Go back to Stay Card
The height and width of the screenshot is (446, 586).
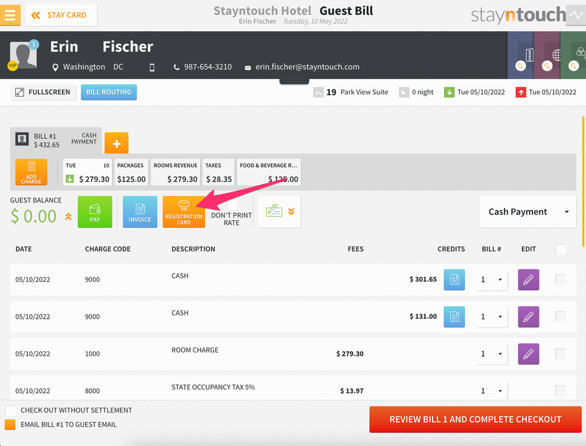pyautogui.click(x=61, y=15)
